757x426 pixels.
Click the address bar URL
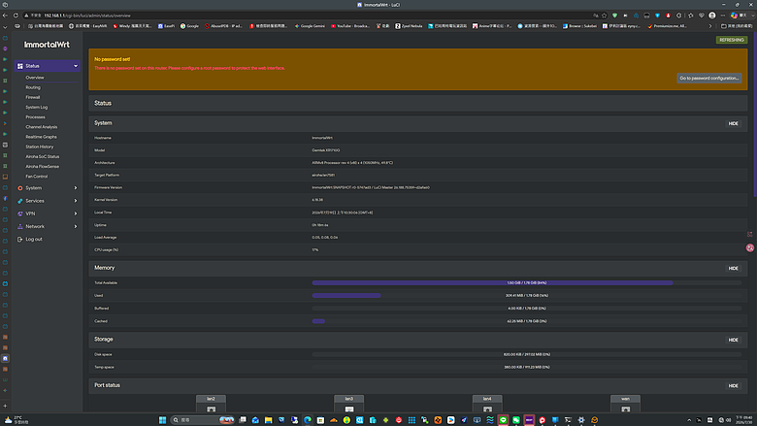[x=87, y=16]
